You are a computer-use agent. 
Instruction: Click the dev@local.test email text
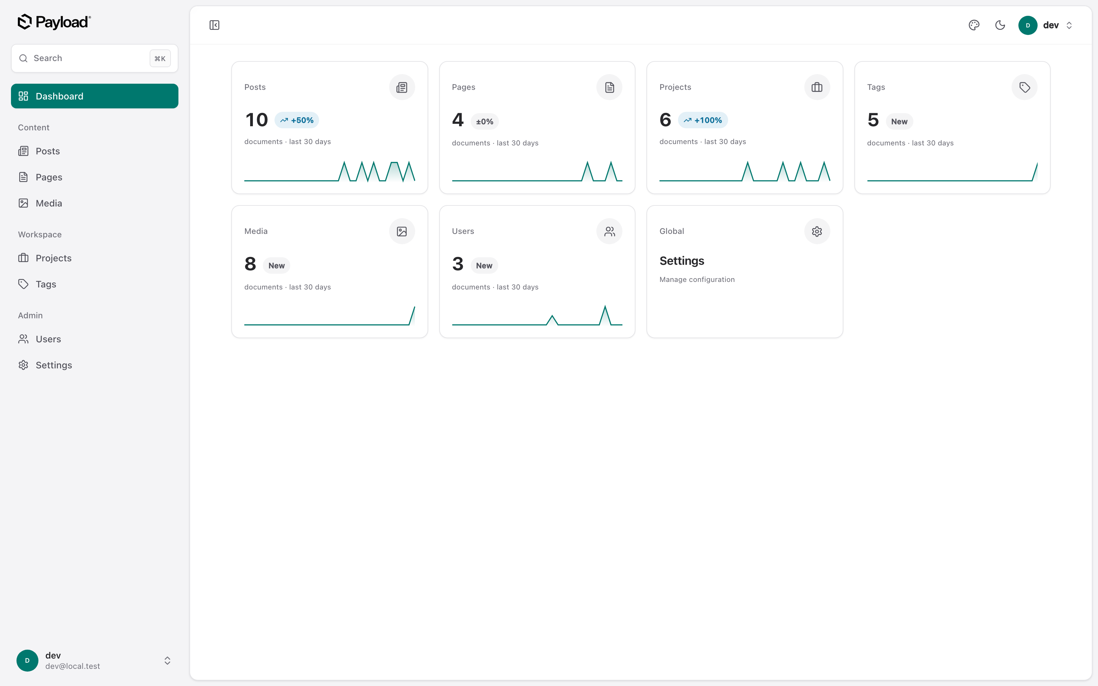(x=73, y=666)
